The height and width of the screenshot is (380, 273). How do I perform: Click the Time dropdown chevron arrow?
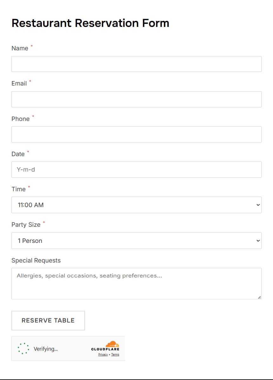coord(257,205)
